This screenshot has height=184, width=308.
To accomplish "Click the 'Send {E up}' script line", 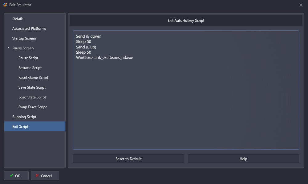I will tap(86, 47).
